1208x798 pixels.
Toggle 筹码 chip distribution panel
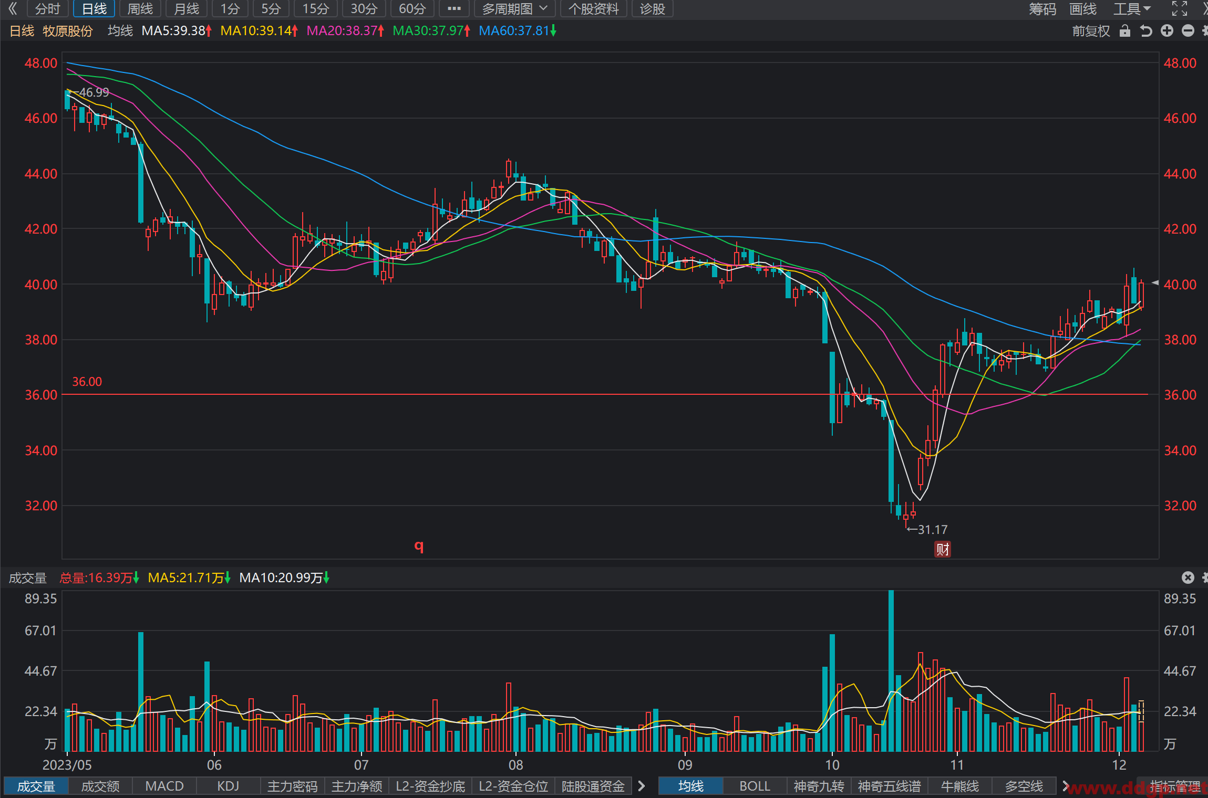pos(1042,9)
